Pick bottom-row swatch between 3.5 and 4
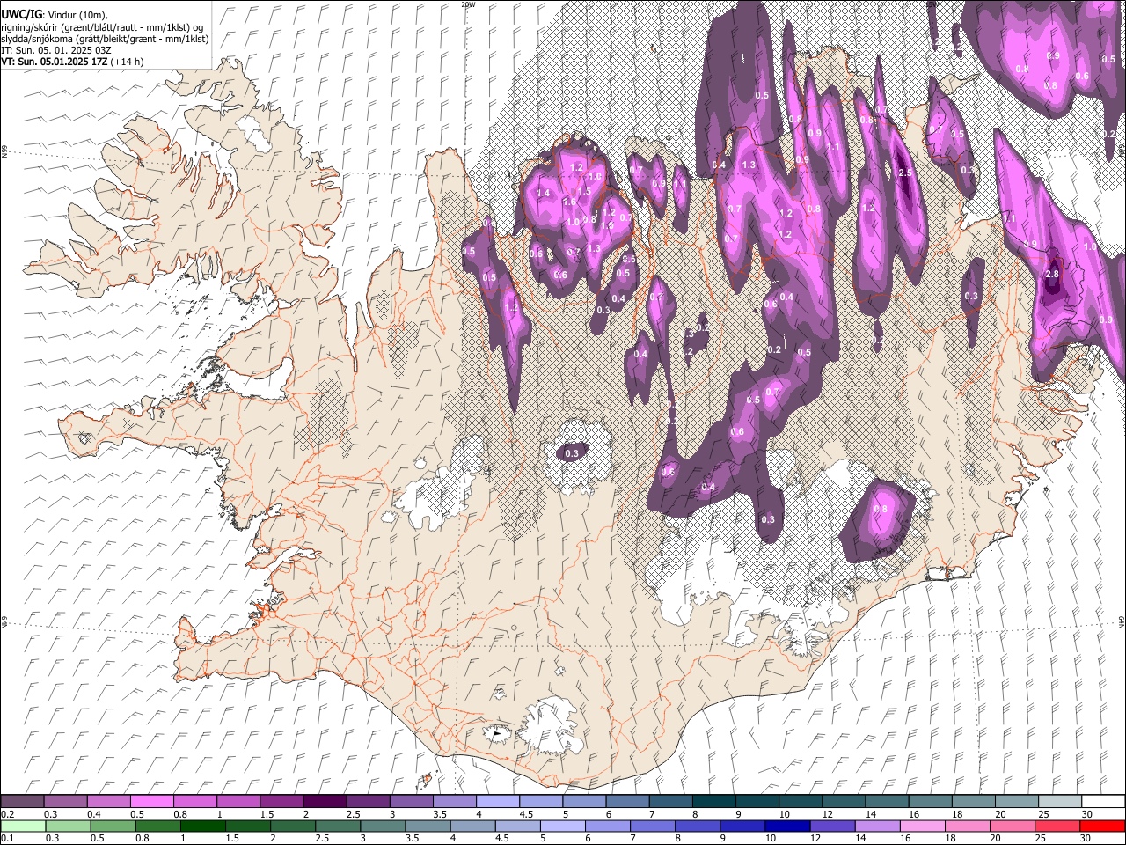Image resolution: width=1126 pixels, height=845 pixels. [x=428, y=826]
